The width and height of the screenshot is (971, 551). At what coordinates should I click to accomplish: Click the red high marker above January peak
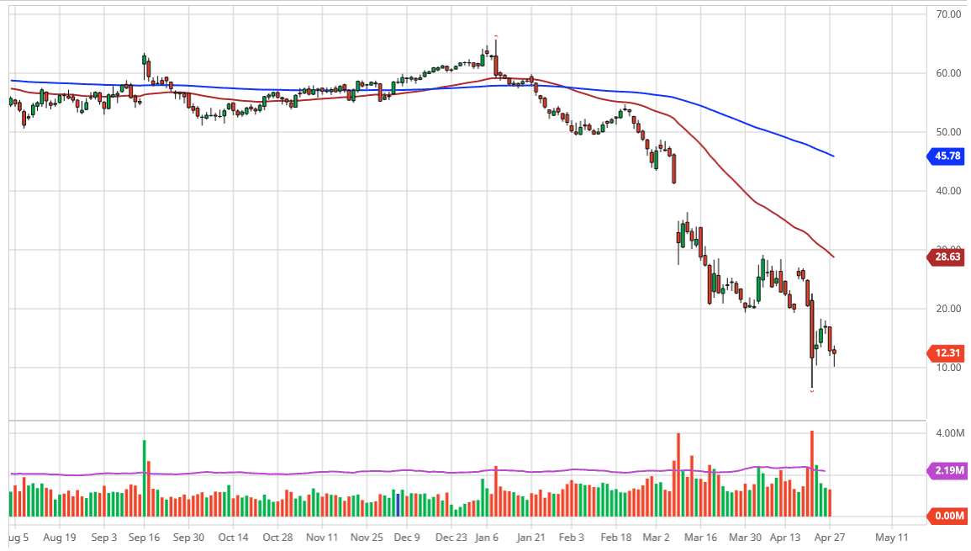click(495, 36)
